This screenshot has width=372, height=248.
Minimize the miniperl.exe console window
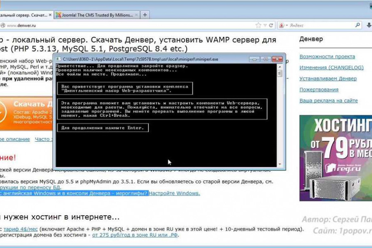[x=255, y=59]
